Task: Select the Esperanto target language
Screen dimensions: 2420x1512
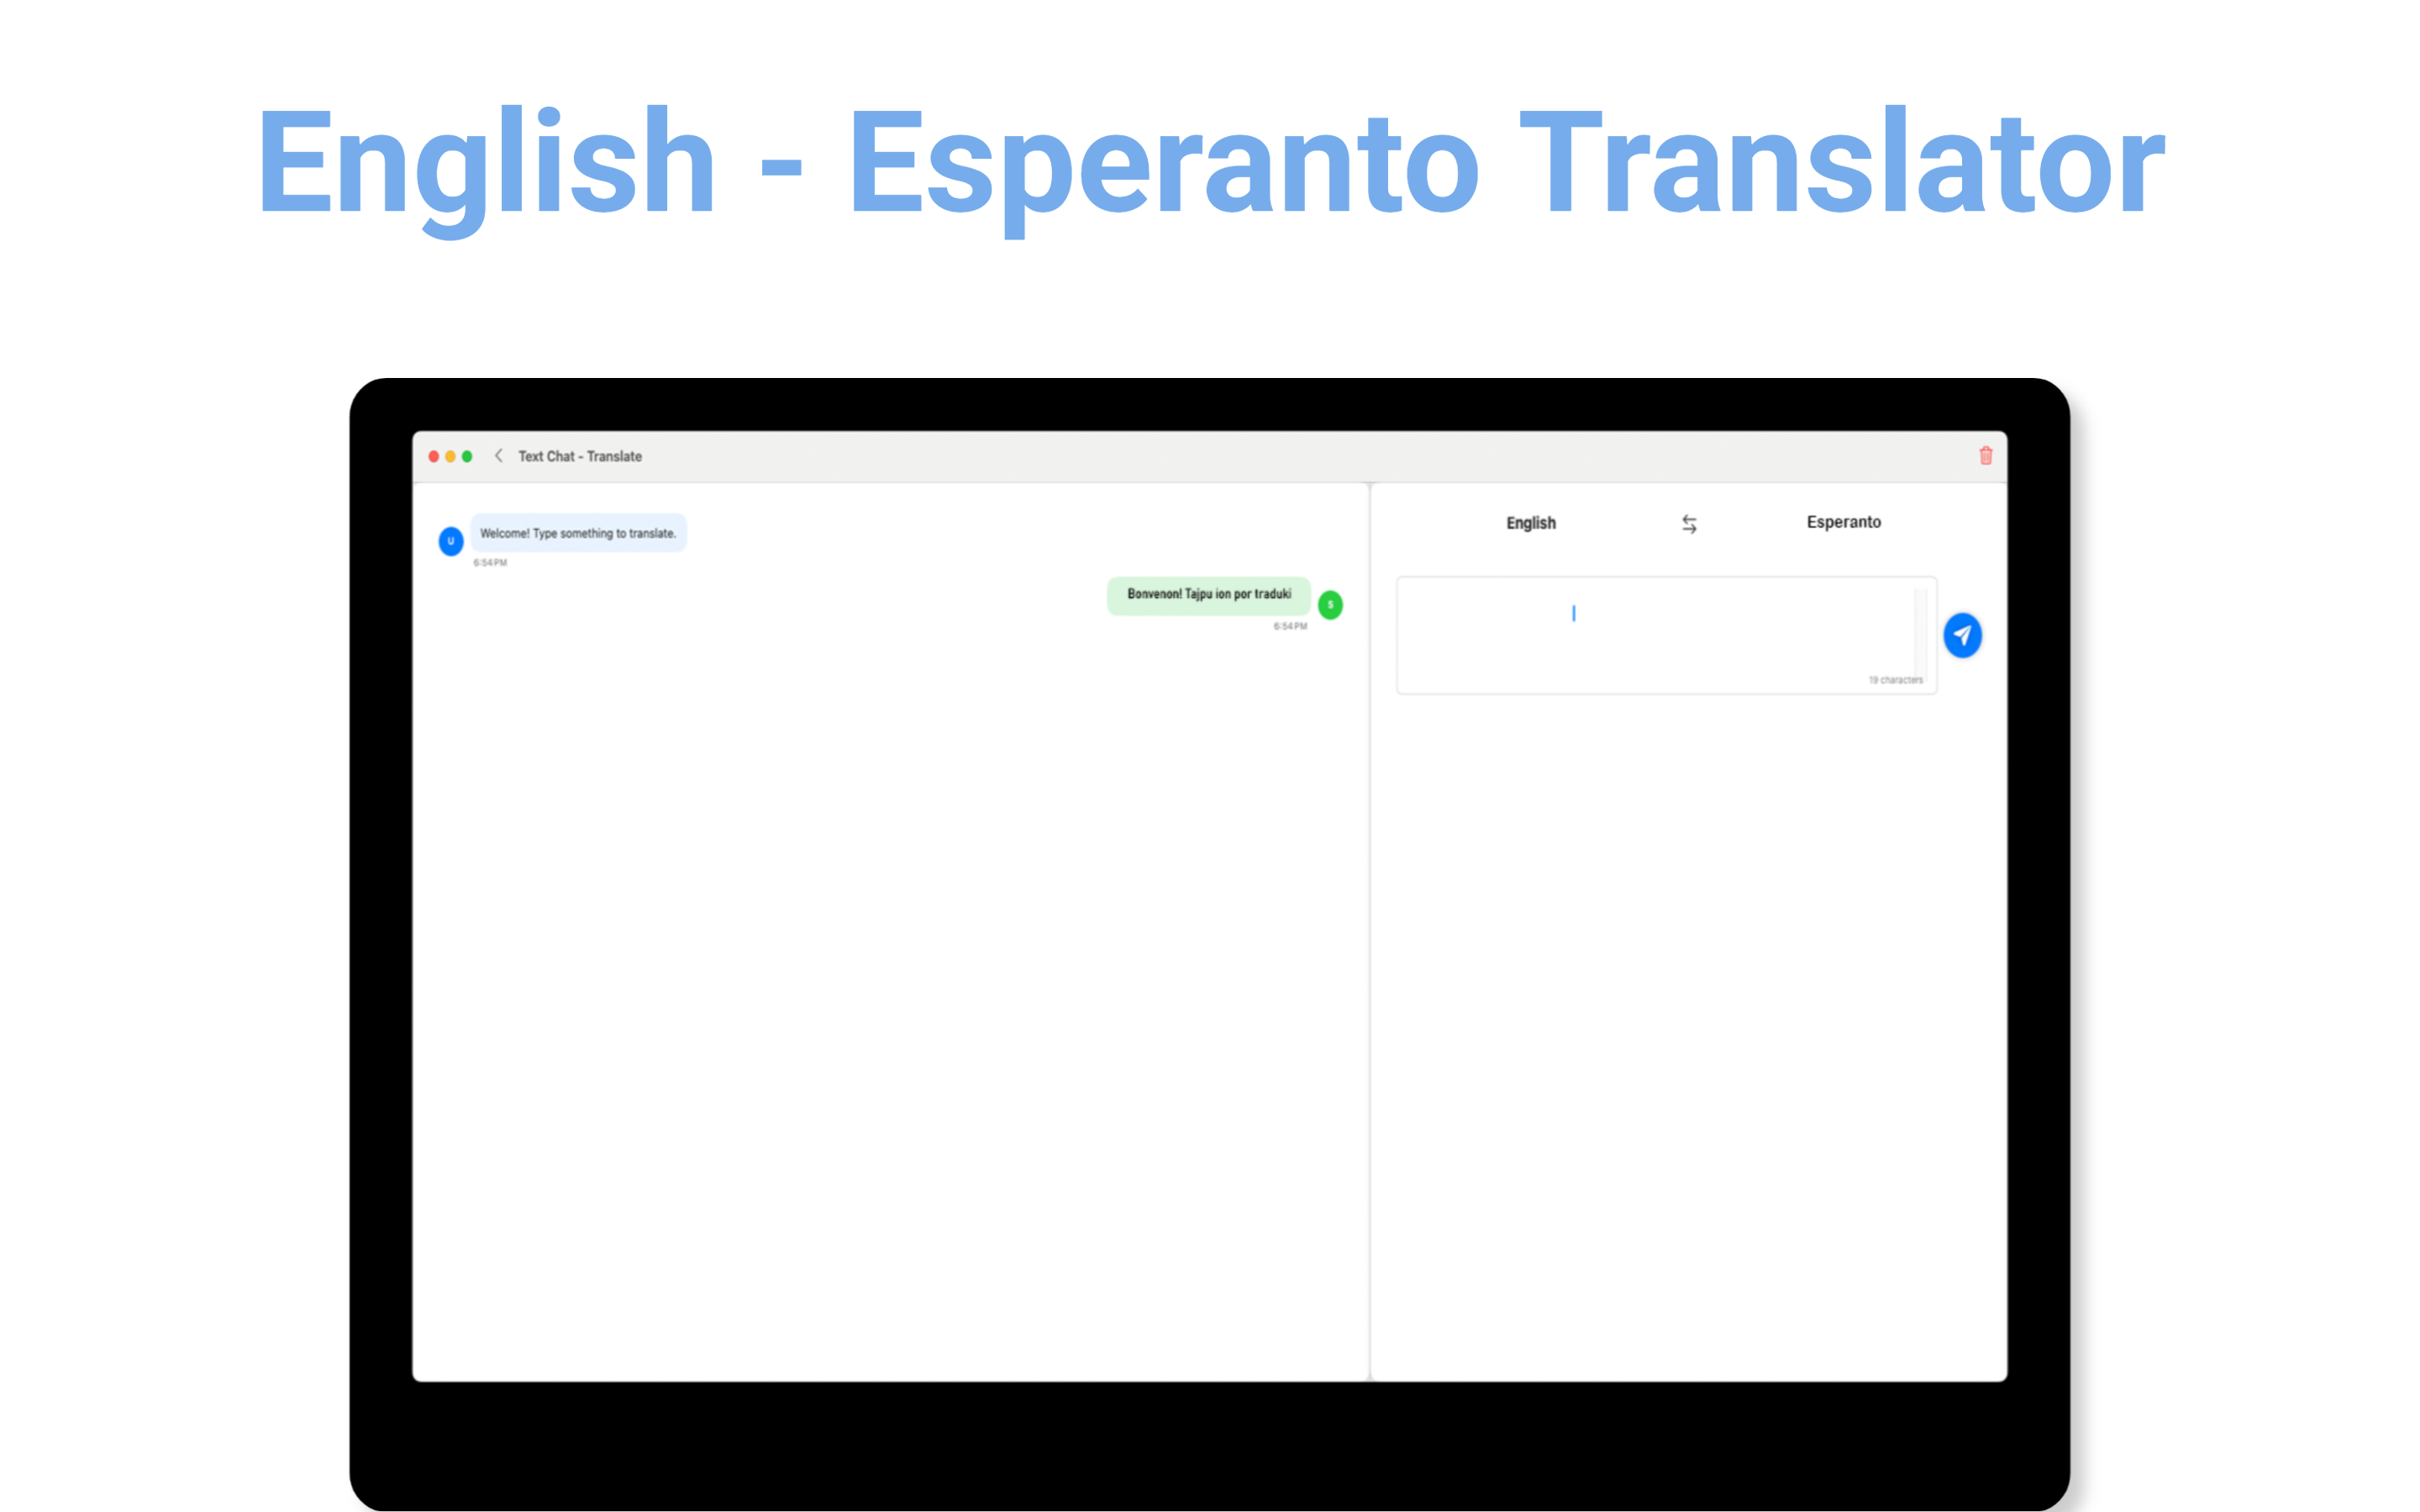Action: (1843, 522)
